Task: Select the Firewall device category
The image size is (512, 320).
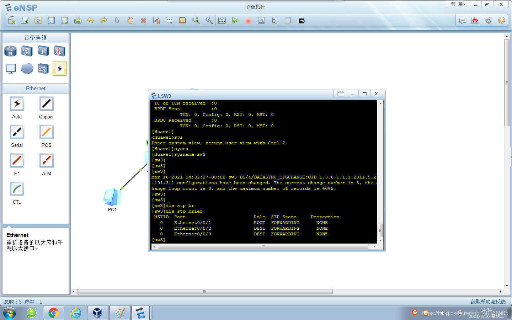Action: coord(59,51)
